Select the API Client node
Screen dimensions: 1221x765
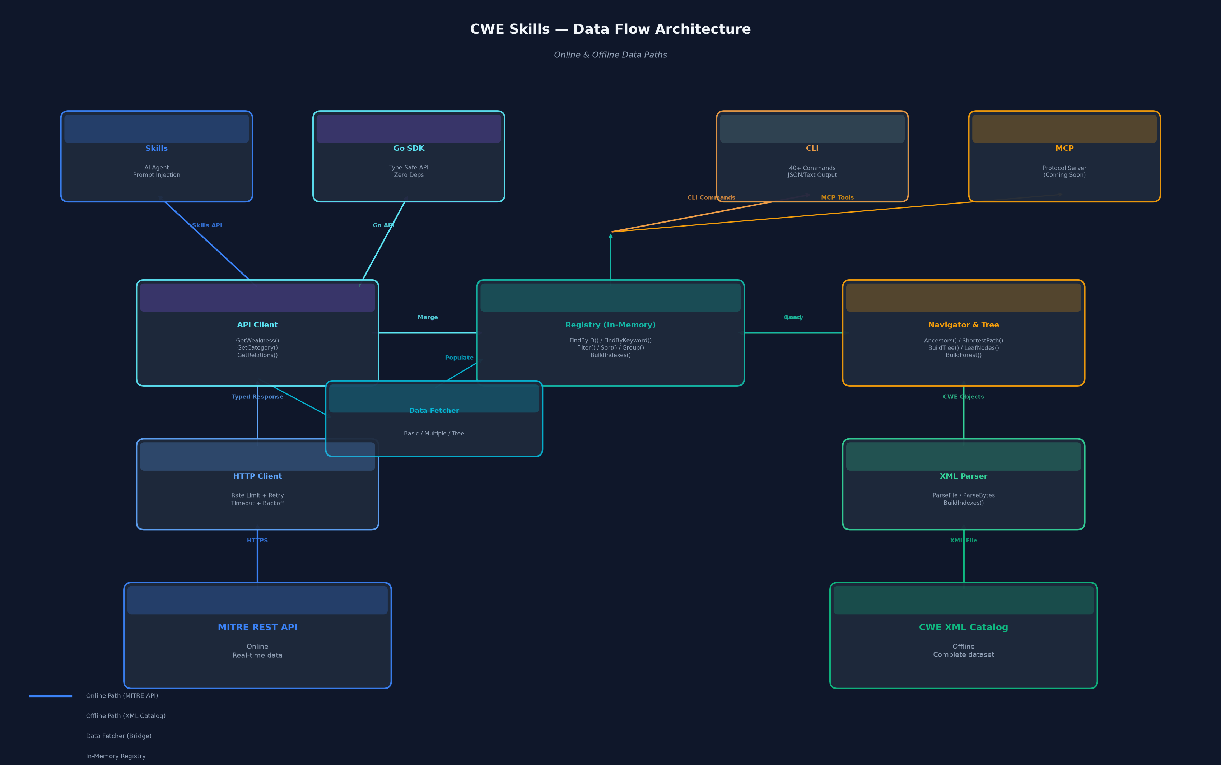point(257,333)
